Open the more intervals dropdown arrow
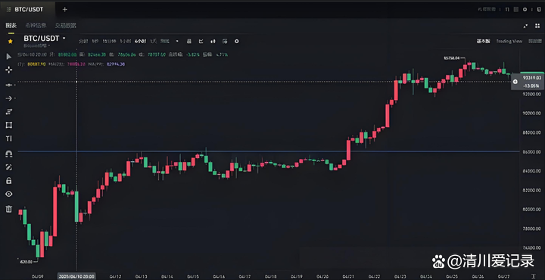545x280 pixels. (x=177, y=42)
